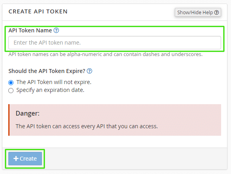Click the plus icon on Create button
The image size is (231, 174).
16,159
